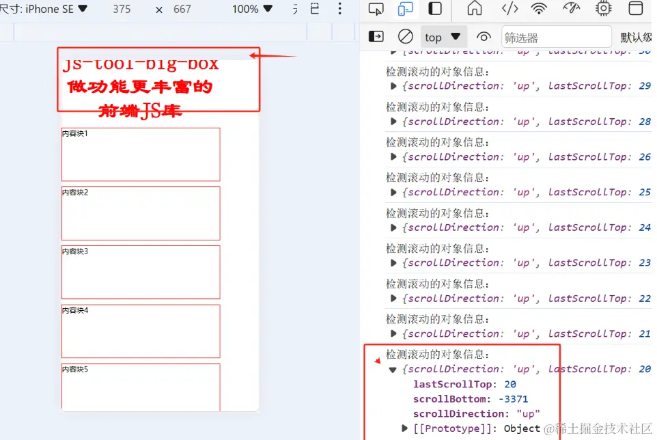Expand the object with lastScrollTop 25

[393, 192]
